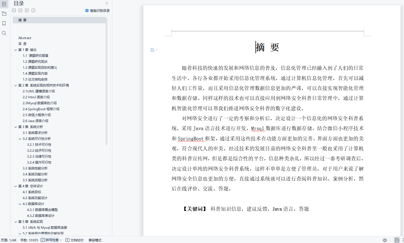
Task: Click the eye-protection mode icon in status bar
Action: pos(385,240)
